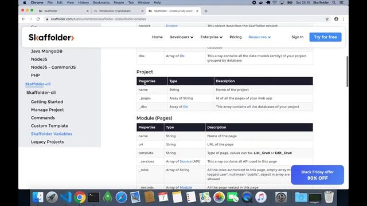Open the Apple menu
The height and width of the screenshot is (206, 367).
point(24,2)
